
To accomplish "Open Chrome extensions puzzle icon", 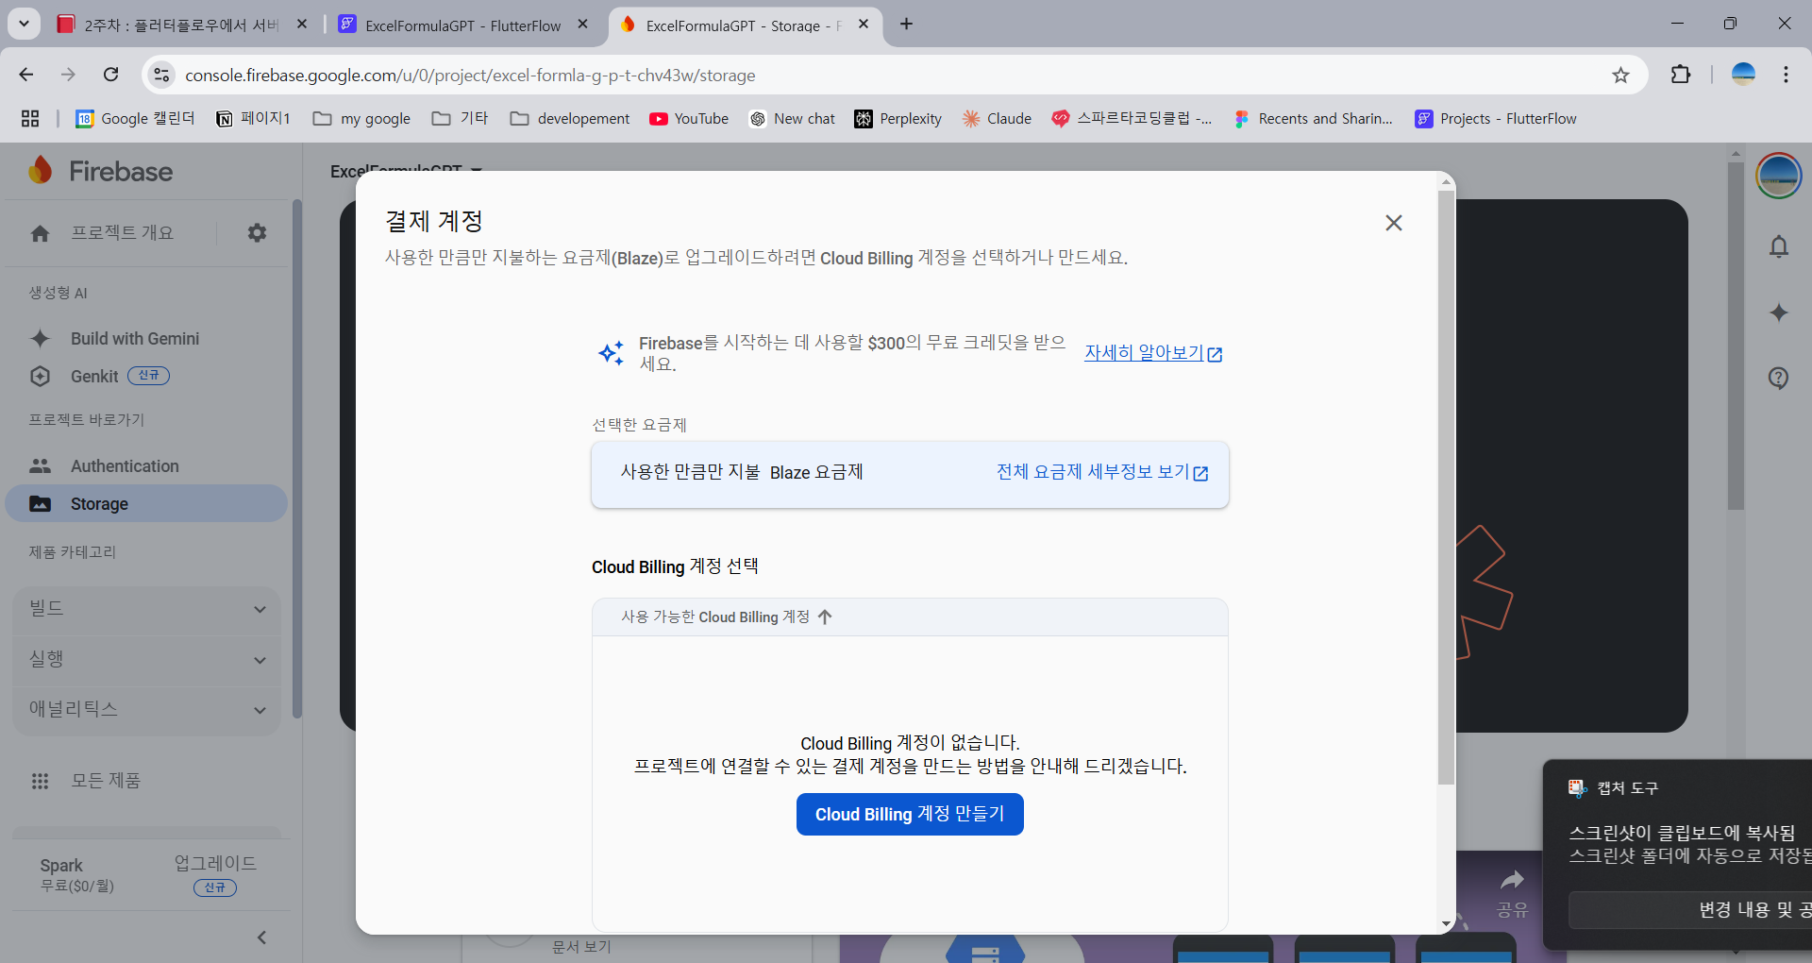I will pos(1680,75).
